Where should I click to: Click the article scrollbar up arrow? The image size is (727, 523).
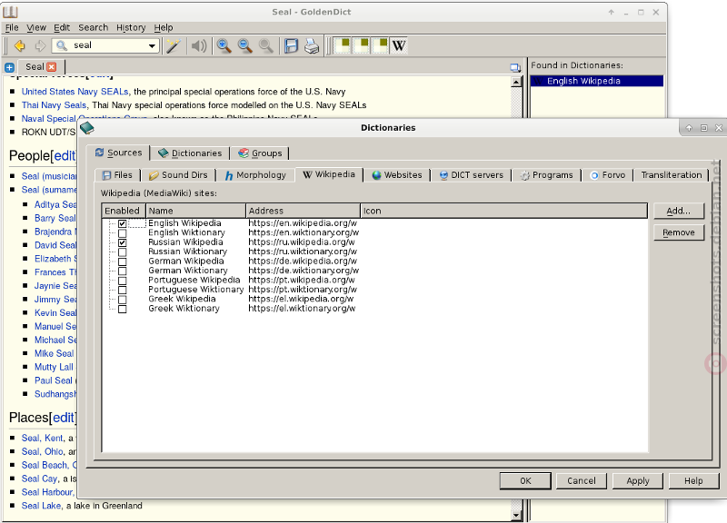click(516, 82)
